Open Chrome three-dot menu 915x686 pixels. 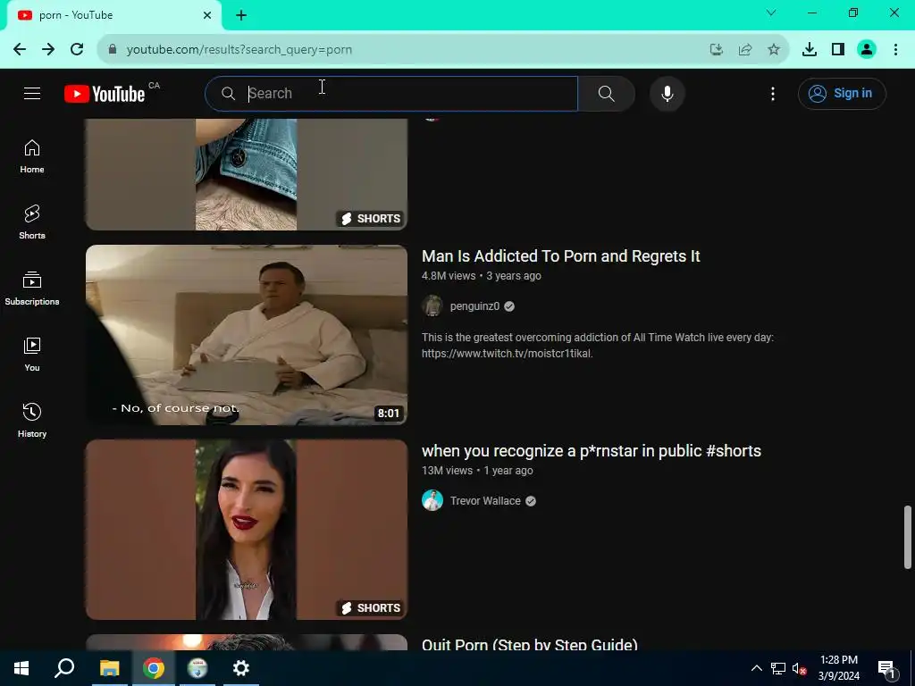(x=895, y=50)
